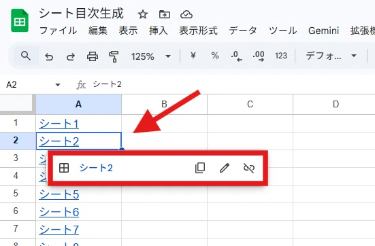This screenshot has width=375, height=246.
Task: Open the 表示 menu
Action: (128, 31)
